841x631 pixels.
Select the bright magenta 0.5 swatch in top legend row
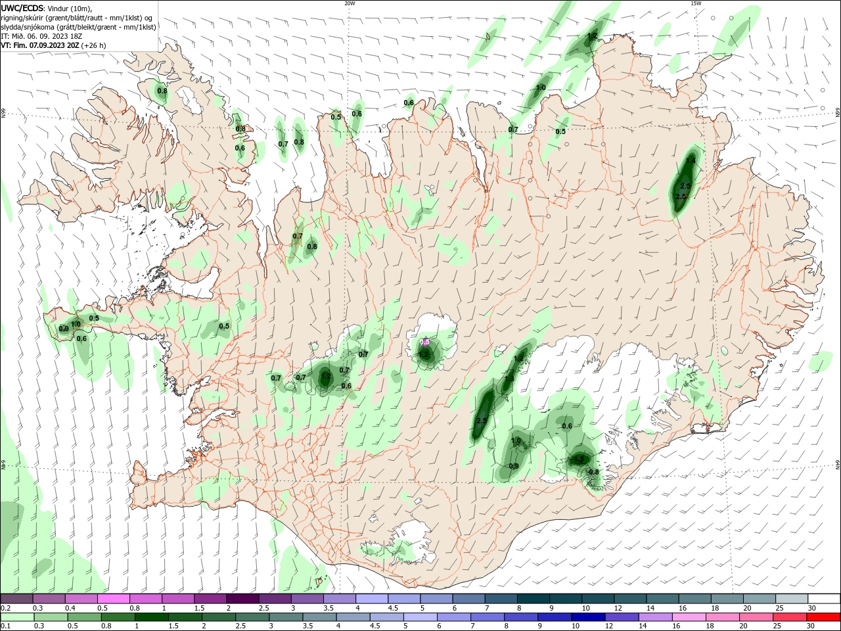[113, 599]
